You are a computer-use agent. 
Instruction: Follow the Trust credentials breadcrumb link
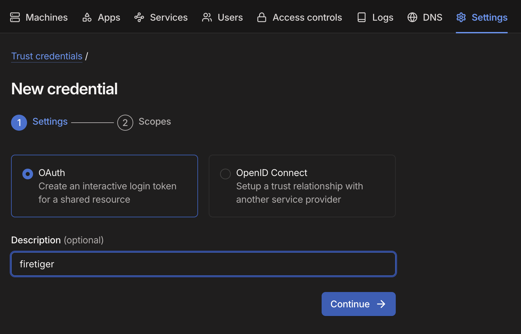[47, 56]
